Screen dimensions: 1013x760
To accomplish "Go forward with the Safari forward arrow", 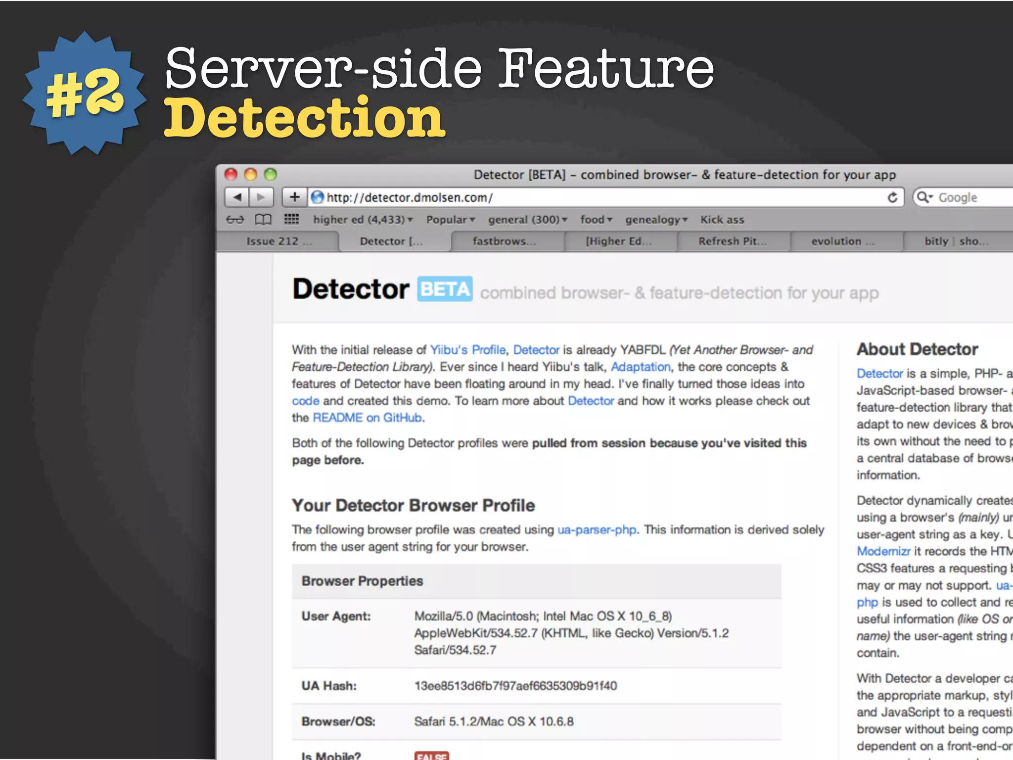I will [x=261, y=197].
